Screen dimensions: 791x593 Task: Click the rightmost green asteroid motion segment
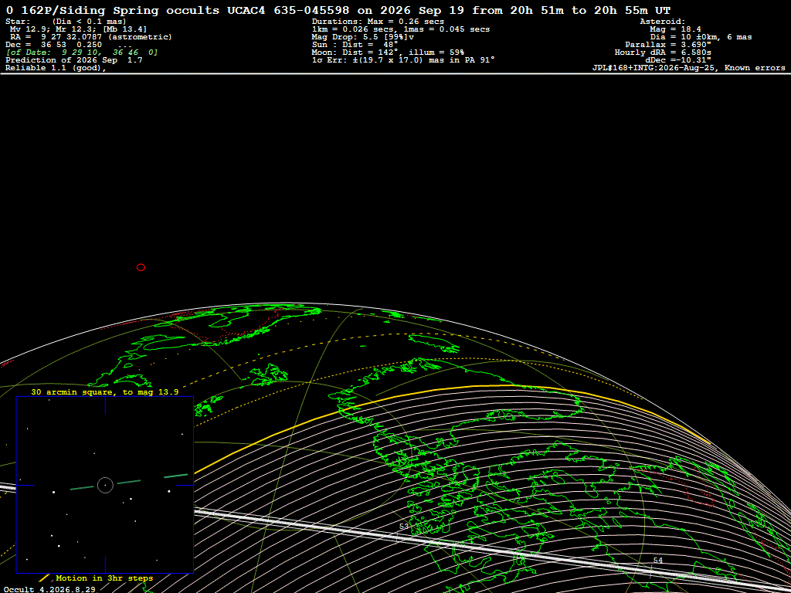(176, 476)
